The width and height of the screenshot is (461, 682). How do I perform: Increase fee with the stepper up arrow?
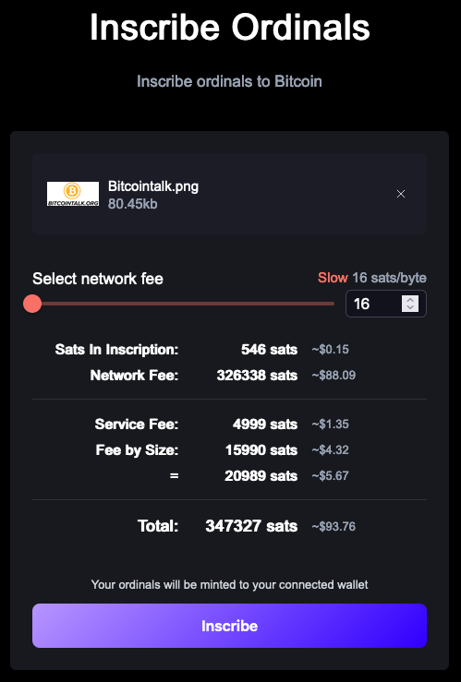(x=410, y=300)
